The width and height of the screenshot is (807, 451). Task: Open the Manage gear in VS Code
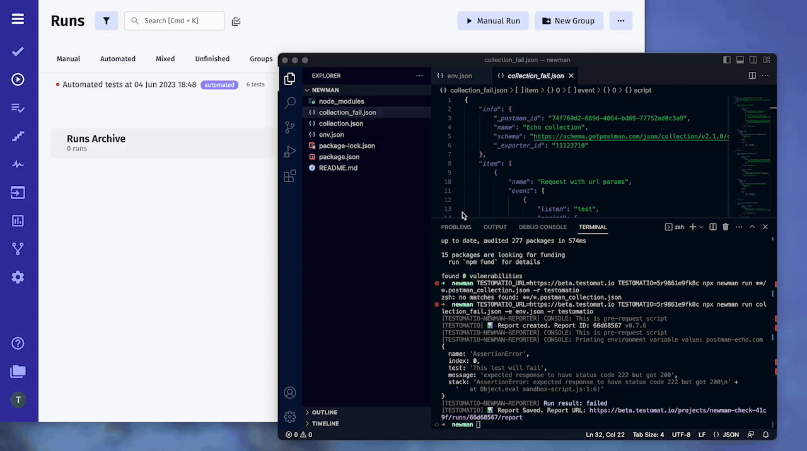[290, 416]
